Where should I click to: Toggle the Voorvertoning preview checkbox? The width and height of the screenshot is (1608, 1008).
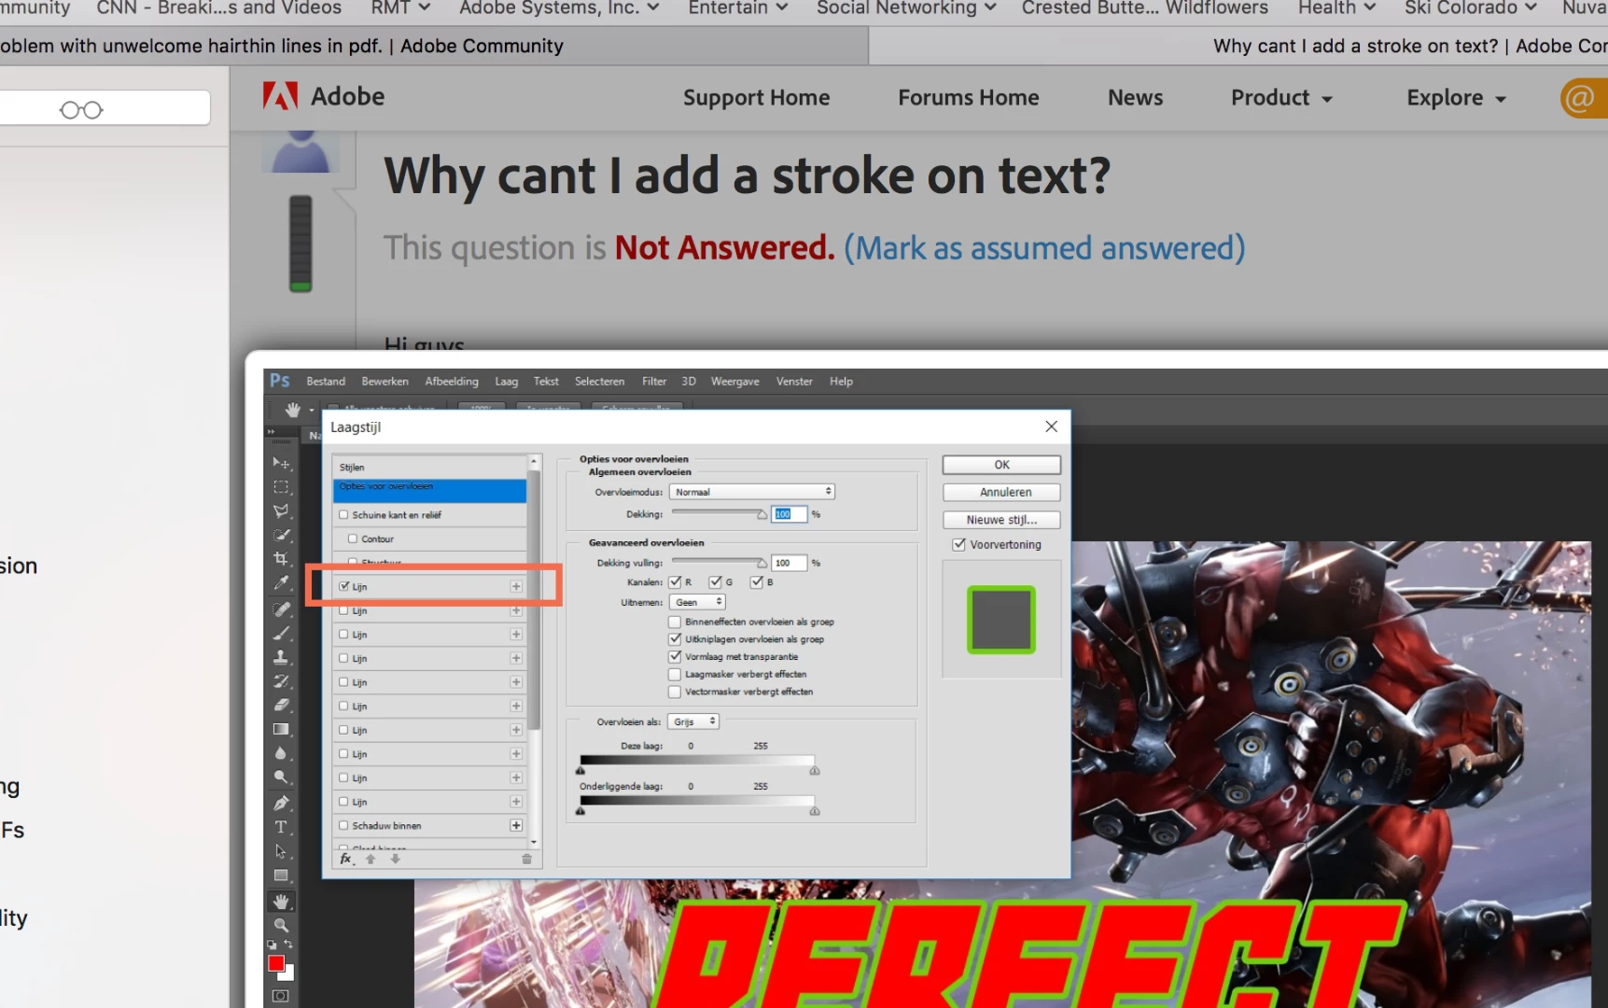[958, 544]
